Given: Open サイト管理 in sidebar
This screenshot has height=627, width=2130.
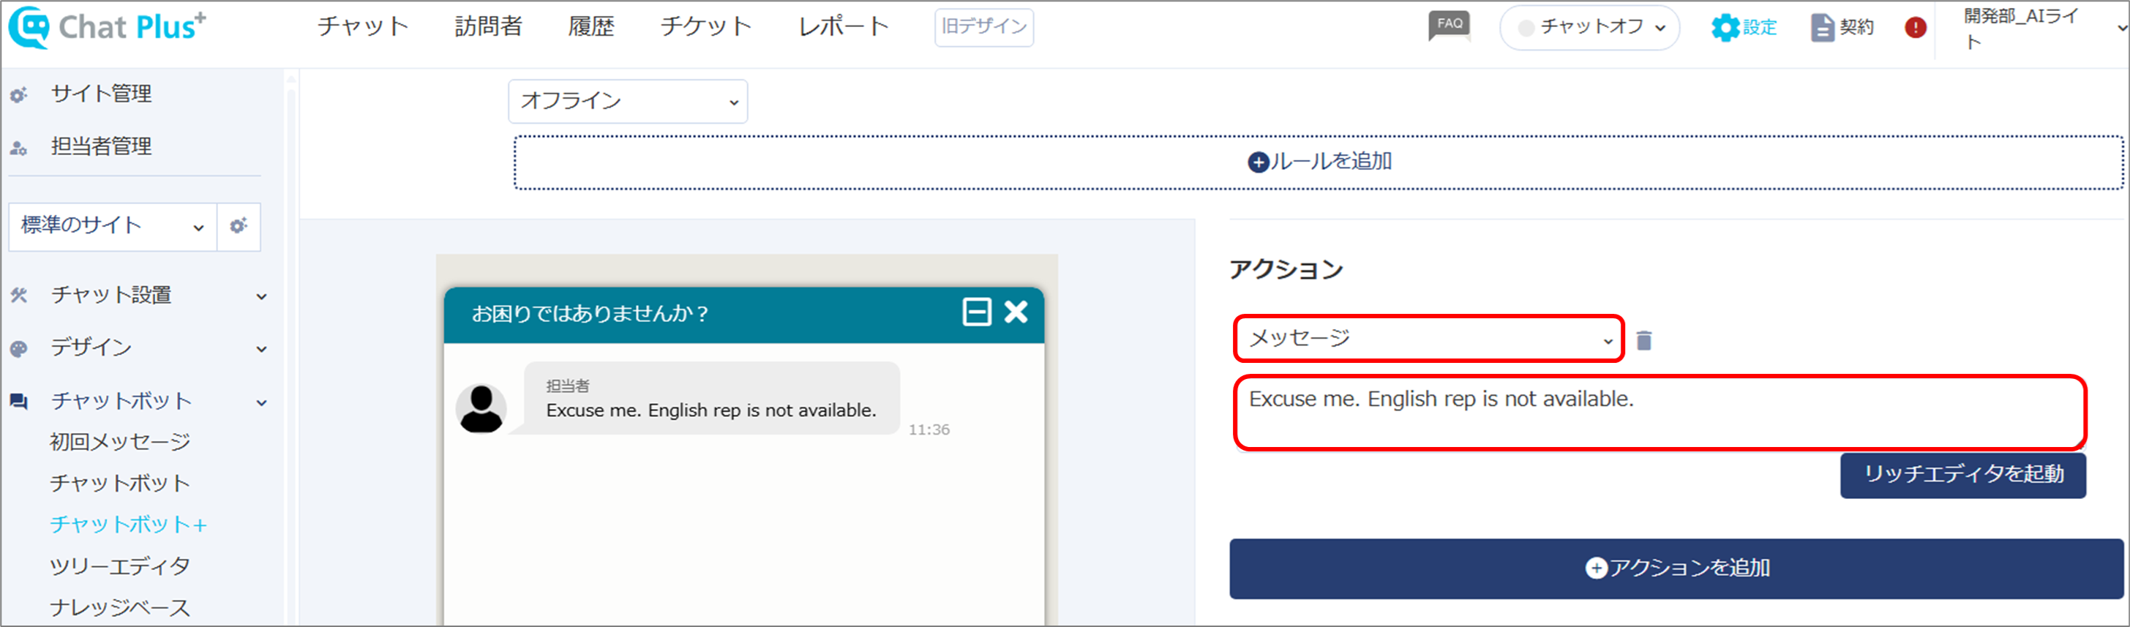Looking at the screenshot, I should [x=101, y=94].
